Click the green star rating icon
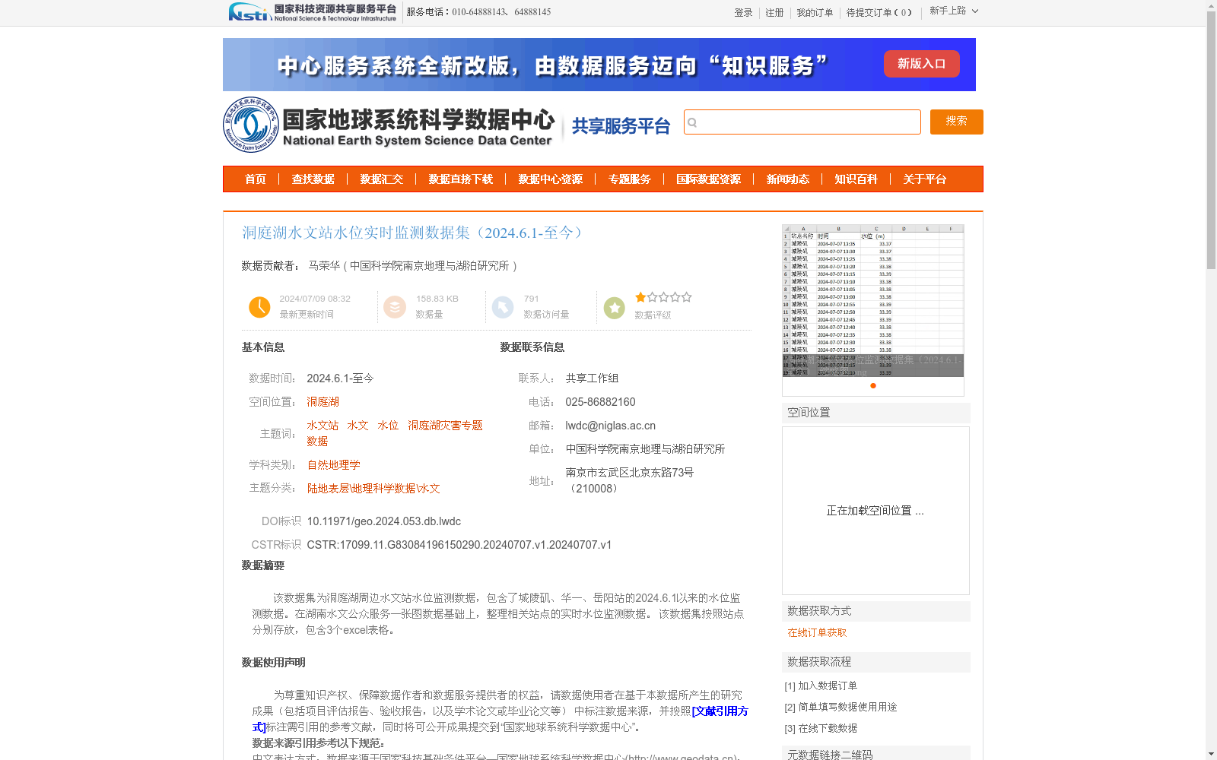The height and width of the screenshot is (760, 1217). coord(615,308)
